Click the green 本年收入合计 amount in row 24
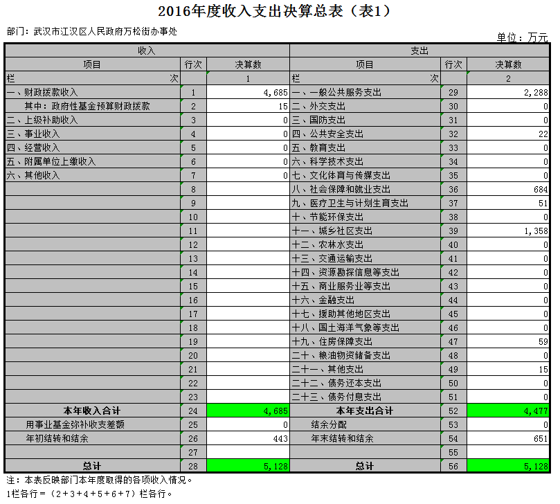560x504 pixels. click(x=248, y=411)
